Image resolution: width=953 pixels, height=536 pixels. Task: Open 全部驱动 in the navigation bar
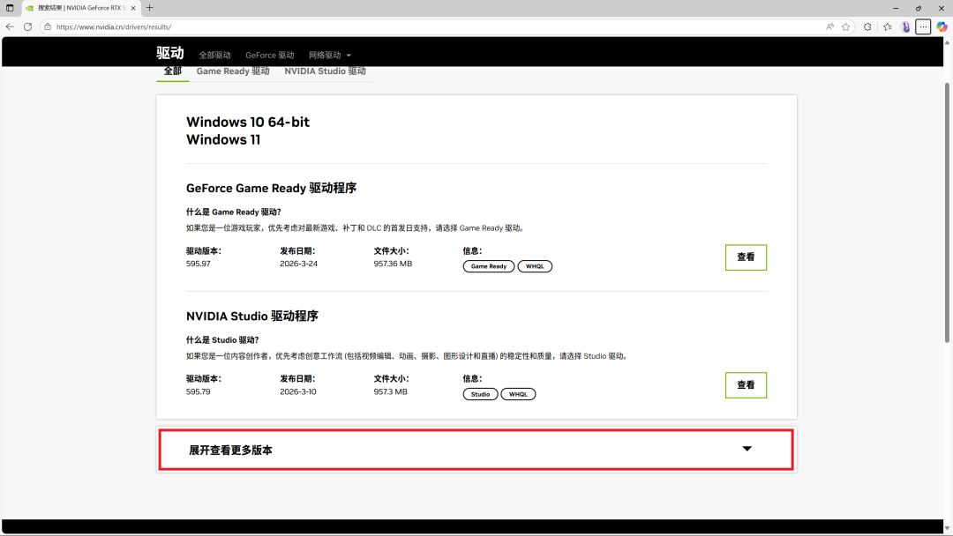215,56
